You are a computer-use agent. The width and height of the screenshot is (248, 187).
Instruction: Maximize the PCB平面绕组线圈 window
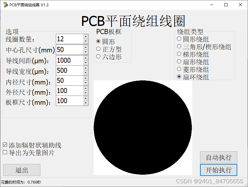pyautogui.click(x=226, y=5)
